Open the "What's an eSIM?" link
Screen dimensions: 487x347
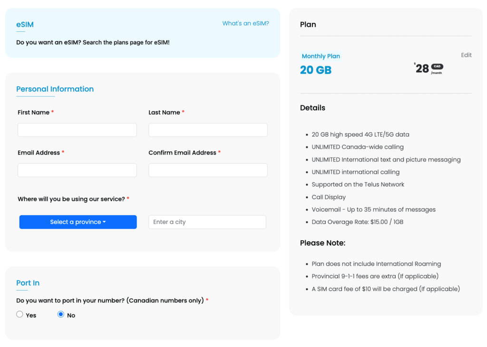245,23
